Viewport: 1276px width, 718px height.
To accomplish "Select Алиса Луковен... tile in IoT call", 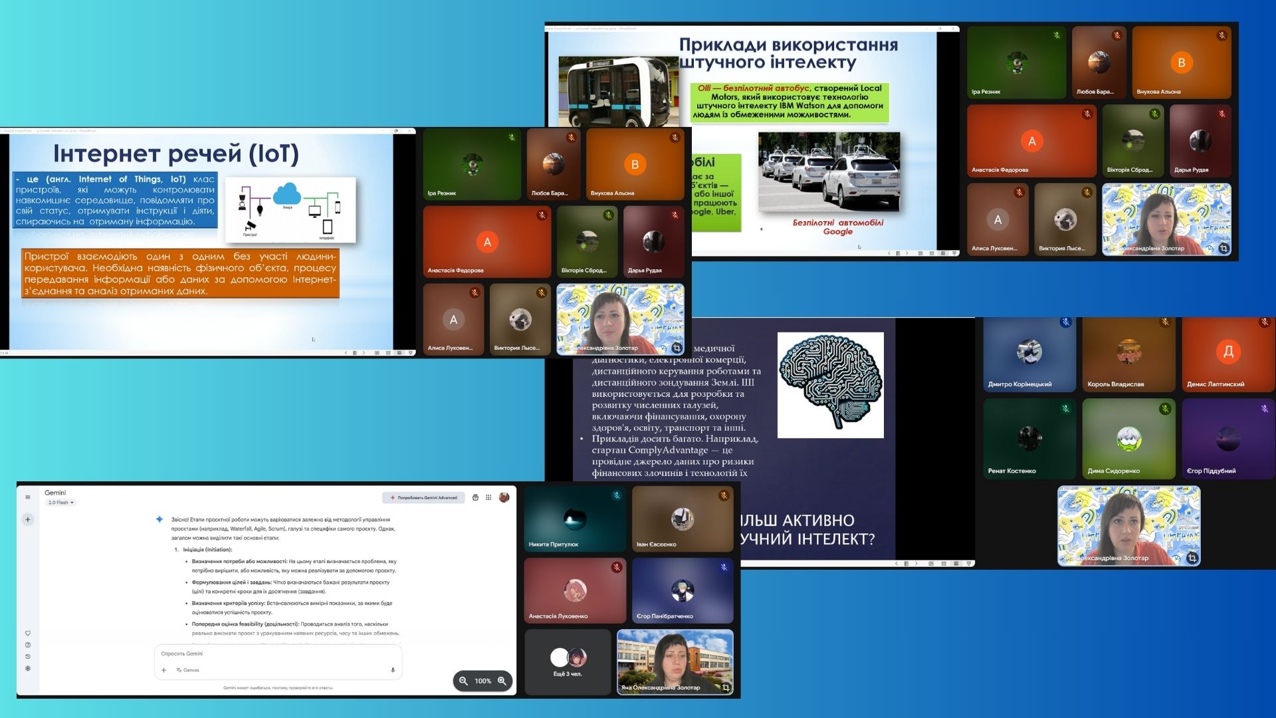I will point(453,319).
